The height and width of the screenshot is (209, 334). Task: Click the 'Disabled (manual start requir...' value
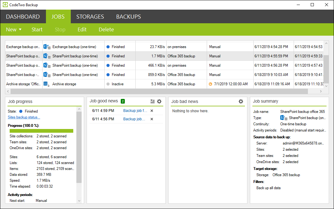[303, 130]
